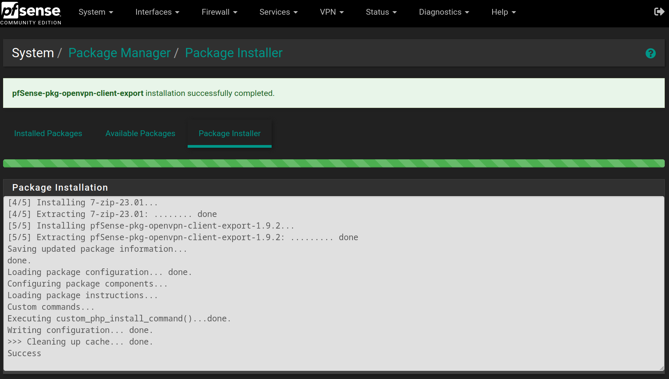Click 'Loading package configuration... done.' line
669x379 pixels.
(100, 272)
